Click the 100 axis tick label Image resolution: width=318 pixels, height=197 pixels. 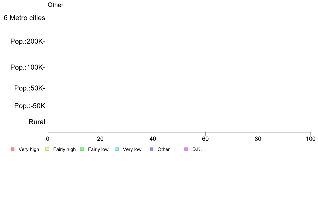click(311, 139)
